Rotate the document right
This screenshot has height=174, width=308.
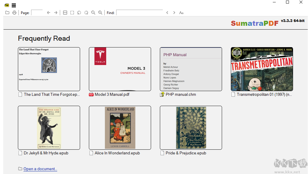(x=86, y=13)
